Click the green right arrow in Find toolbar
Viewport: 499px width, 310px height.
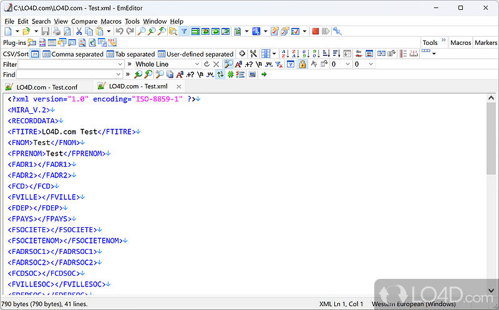[x=264, y=74]
